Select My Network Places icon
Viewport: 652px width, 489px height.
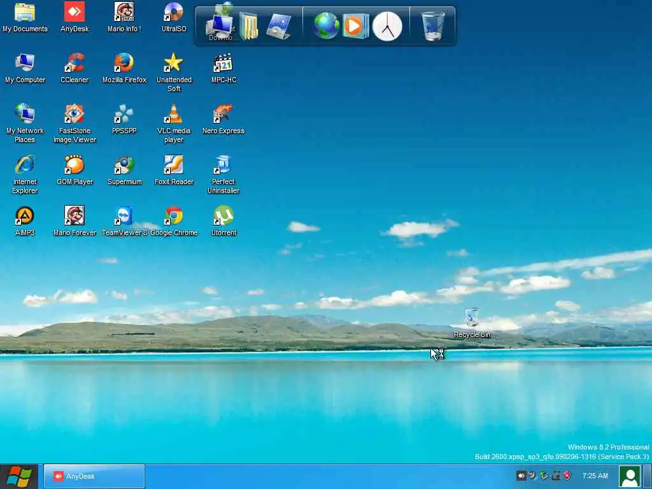click(x=25, y=124)
